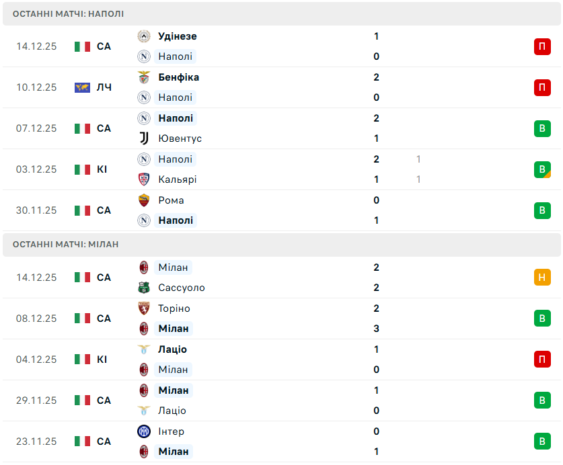Click the Benfica club crest icon
Viewport: 563px width, 465px height.
pyautogui.click(x=143, y=77)
